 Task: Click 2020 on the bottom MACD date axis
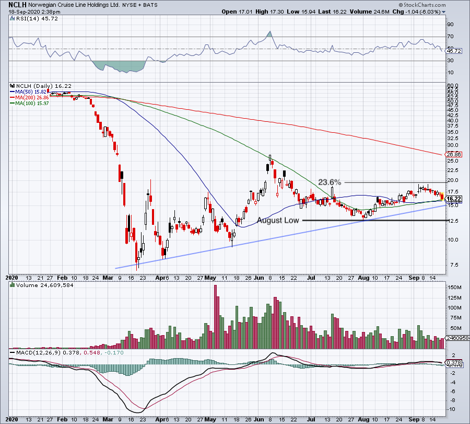[x=12, y=419]
